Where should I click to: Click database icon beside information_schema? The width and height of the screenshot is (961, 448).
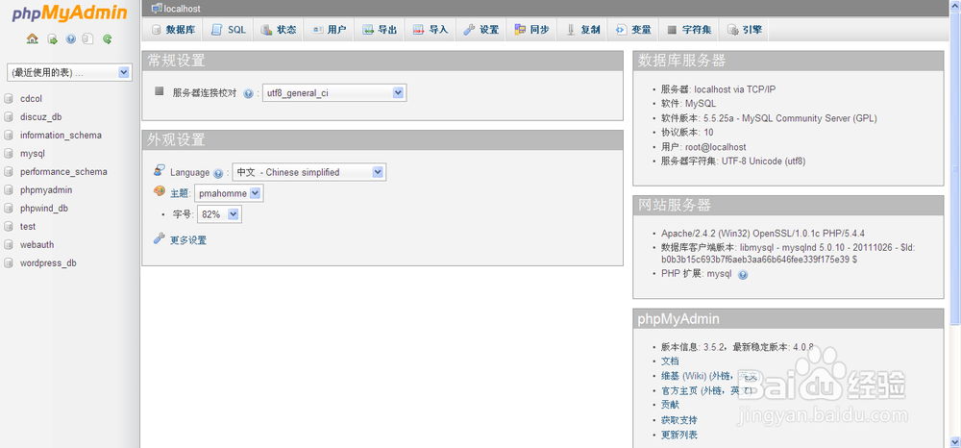(9, 136)
